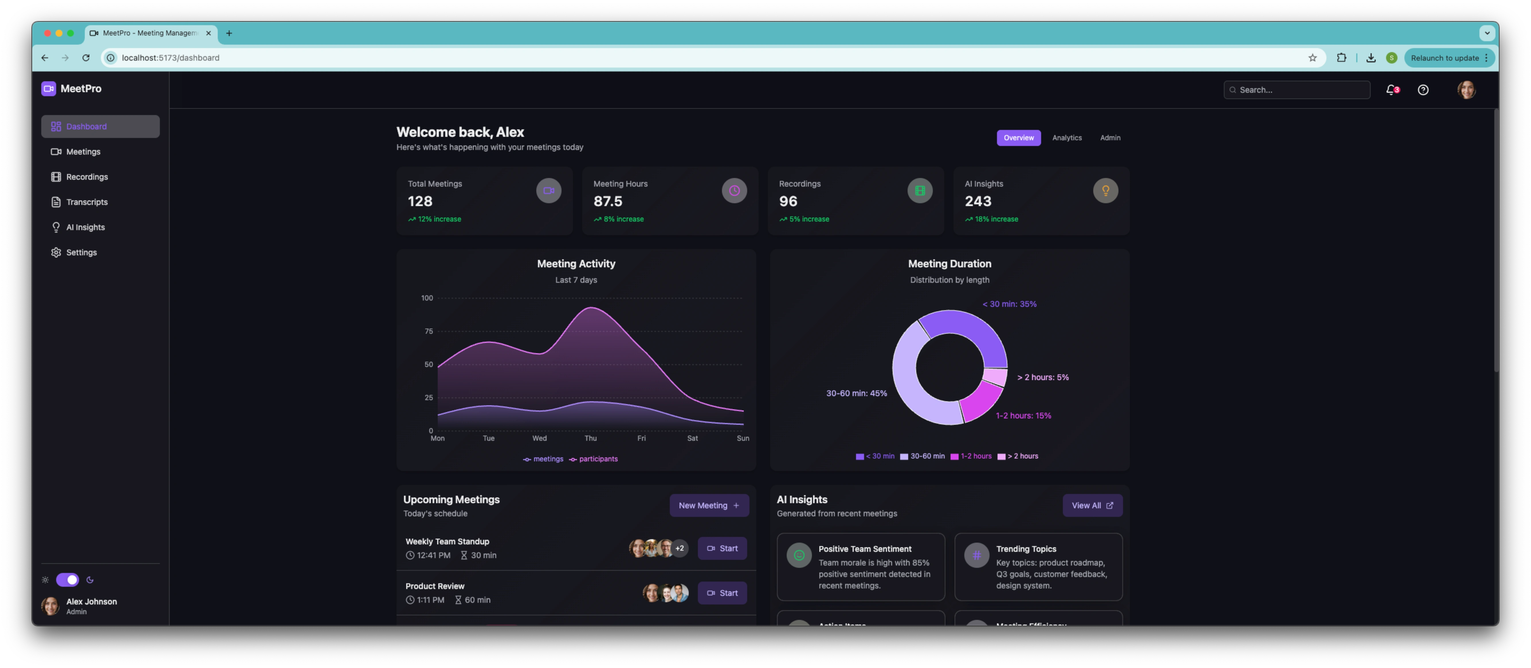Image resolution: width=1531 pixels, height=668 pixels.
Task: Click the MeetPro logo icon
Action: (x=49, y=88)
